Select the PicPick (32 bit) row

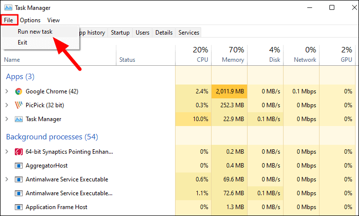[x=179, y=105]
